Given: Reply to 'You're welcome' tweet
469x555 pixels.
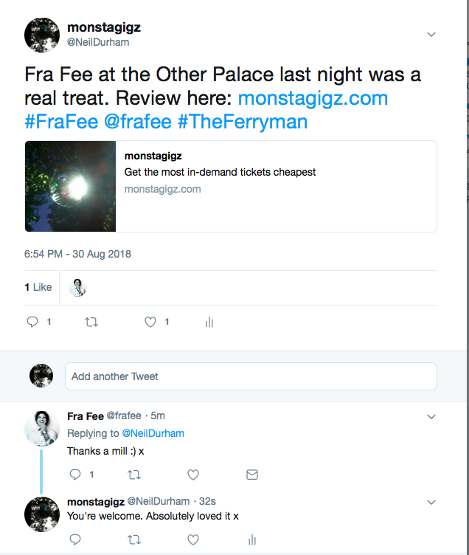Looking at the screenshot, I should (x=75, y=540).
